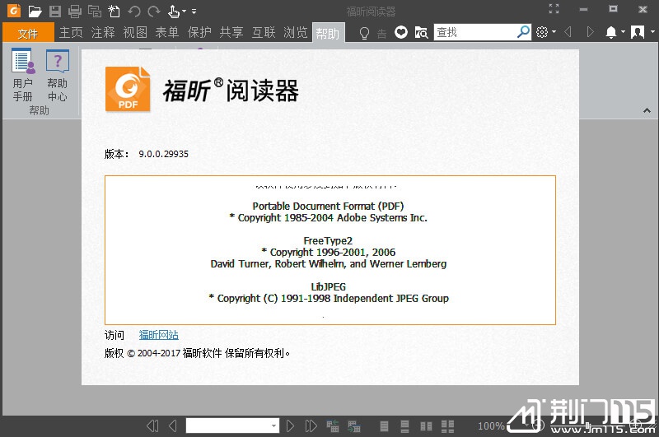Open the 帮助中心 help center

tap(57, 75)
